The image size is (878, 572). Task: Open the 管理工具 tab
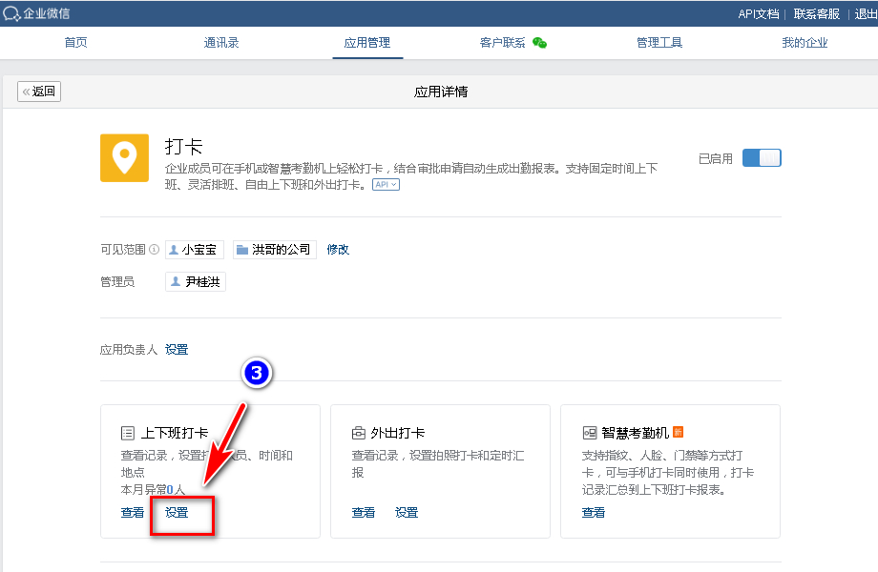point(659,43)
